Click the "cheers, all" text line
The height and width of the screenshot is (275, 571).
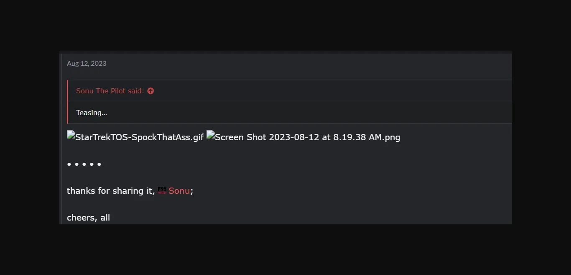coord(88,218)
